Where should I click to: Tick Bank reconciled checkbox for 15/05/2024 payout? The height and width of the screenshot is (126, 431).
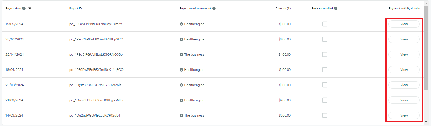click(x=325, y=24)
